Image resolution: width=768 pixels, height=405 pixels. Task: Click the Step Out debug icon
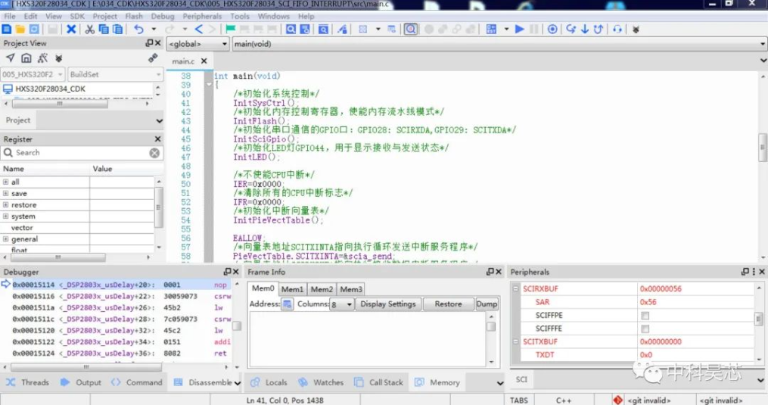click(x=599, y=30)
